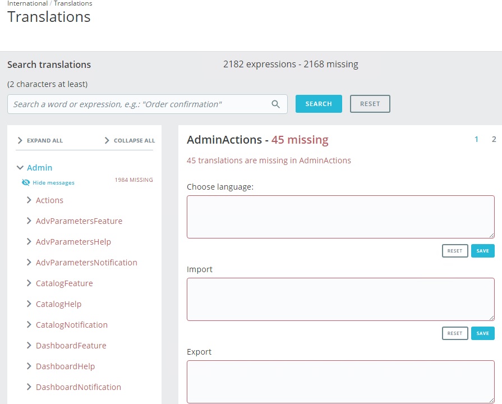
Task: Click the Expand All chevron icon
Action: point(20,140)
